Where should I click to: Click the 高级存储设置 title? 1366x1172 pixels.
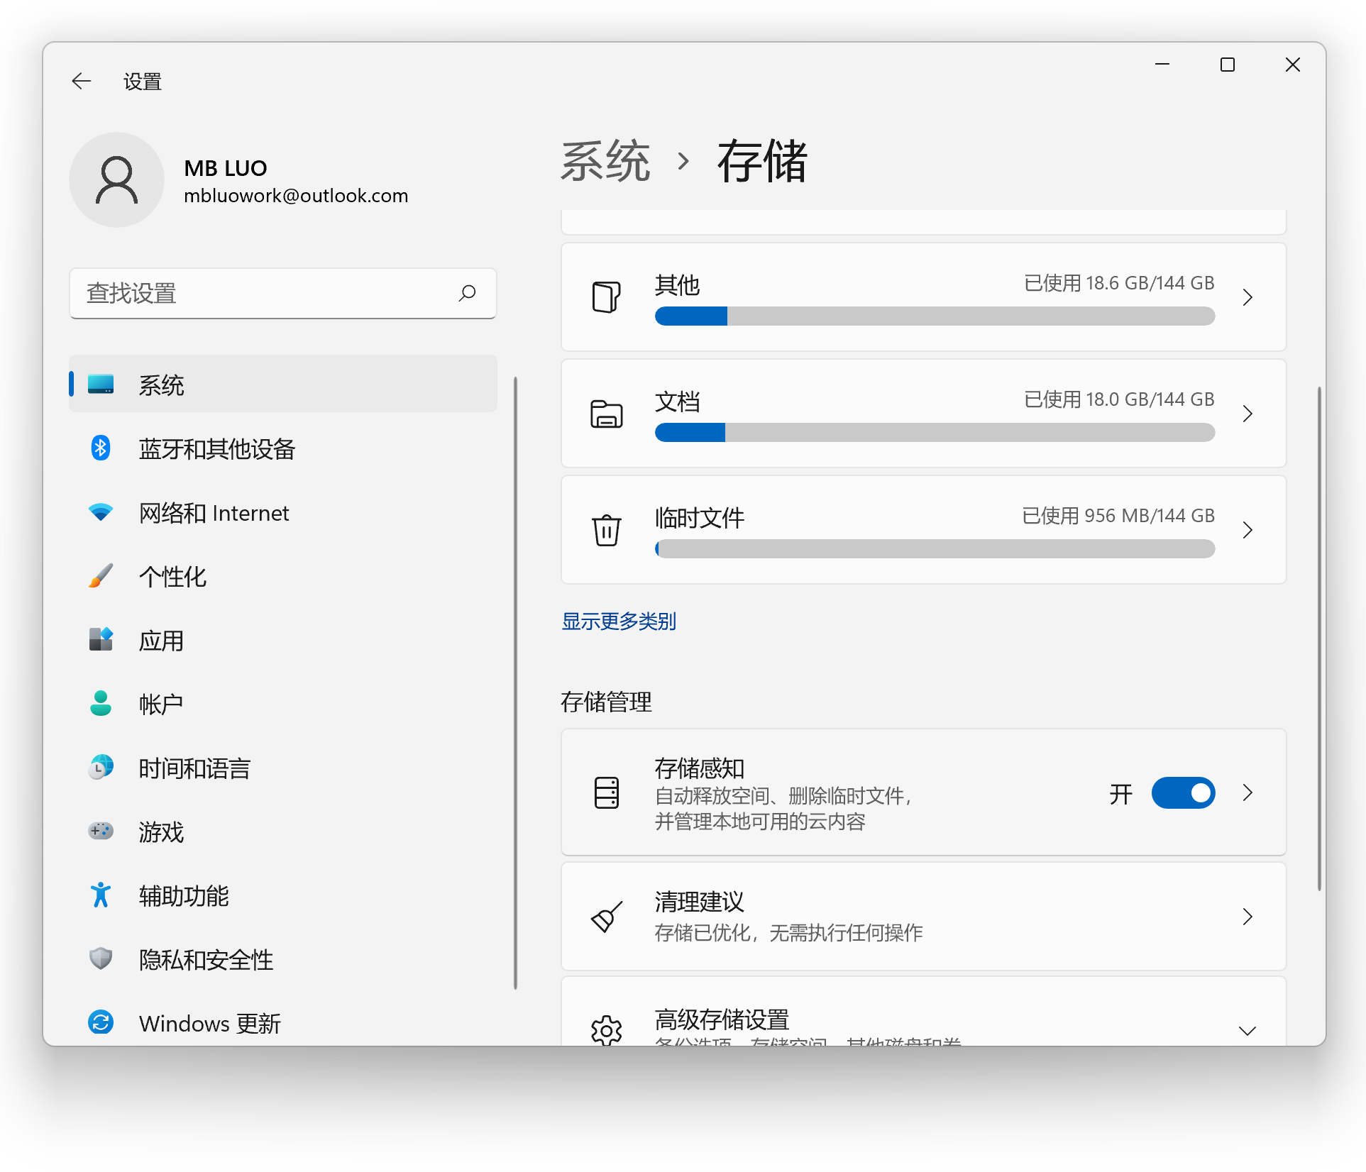point(722,1019)
